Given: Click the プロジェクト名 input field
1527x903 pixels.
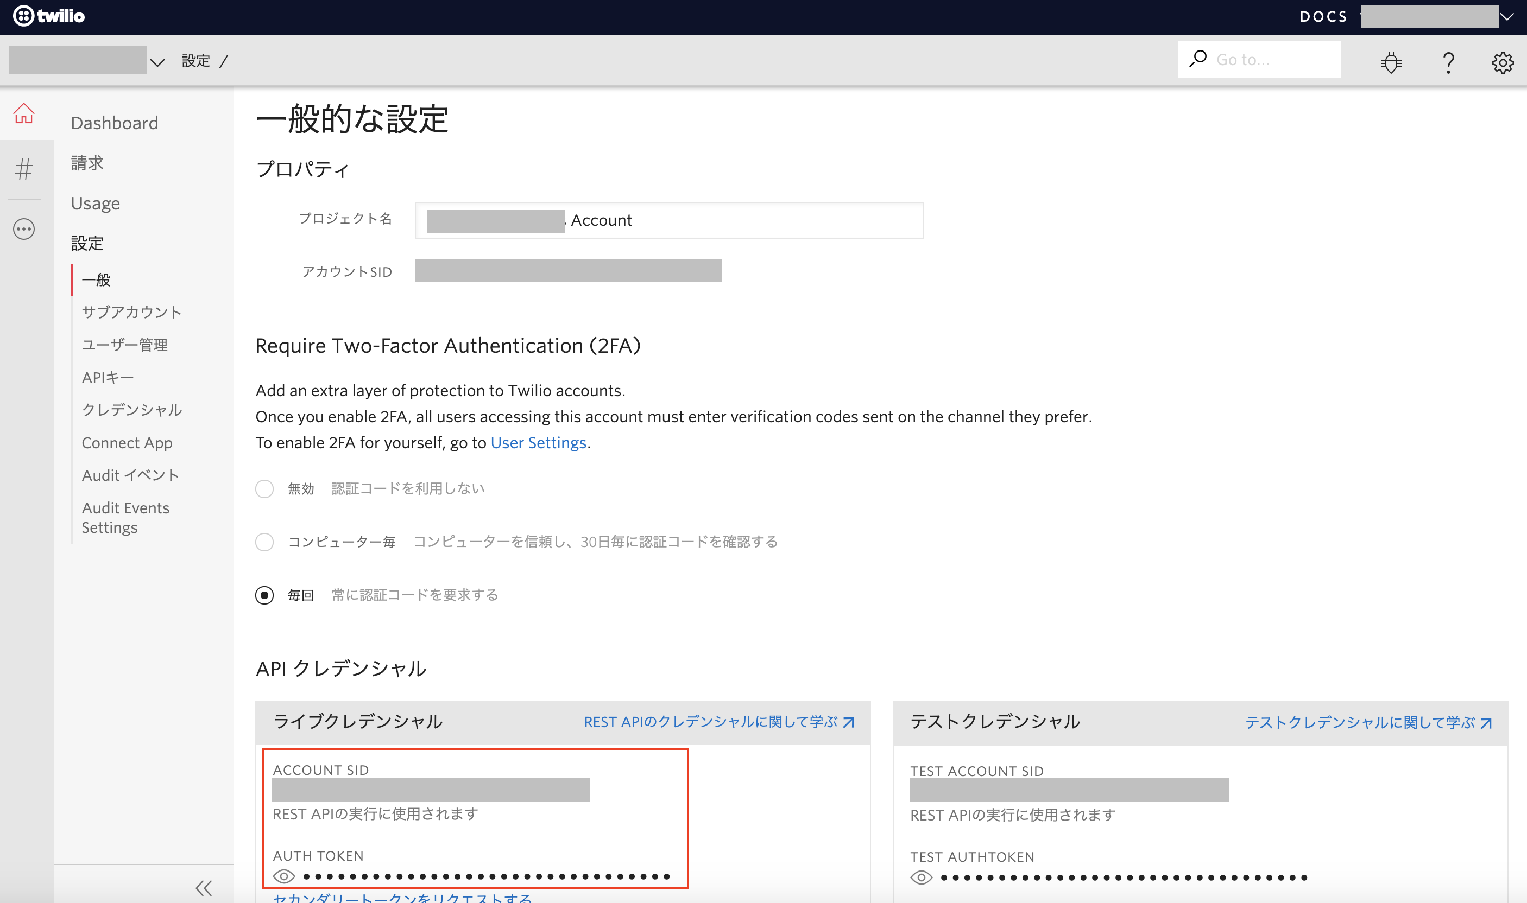Looking at the screenshot, I should 670,220.
